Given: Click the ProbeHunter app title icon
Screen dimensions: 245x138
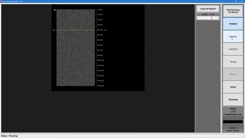Looking at the screenshot, I should click(x=1, y=1).
